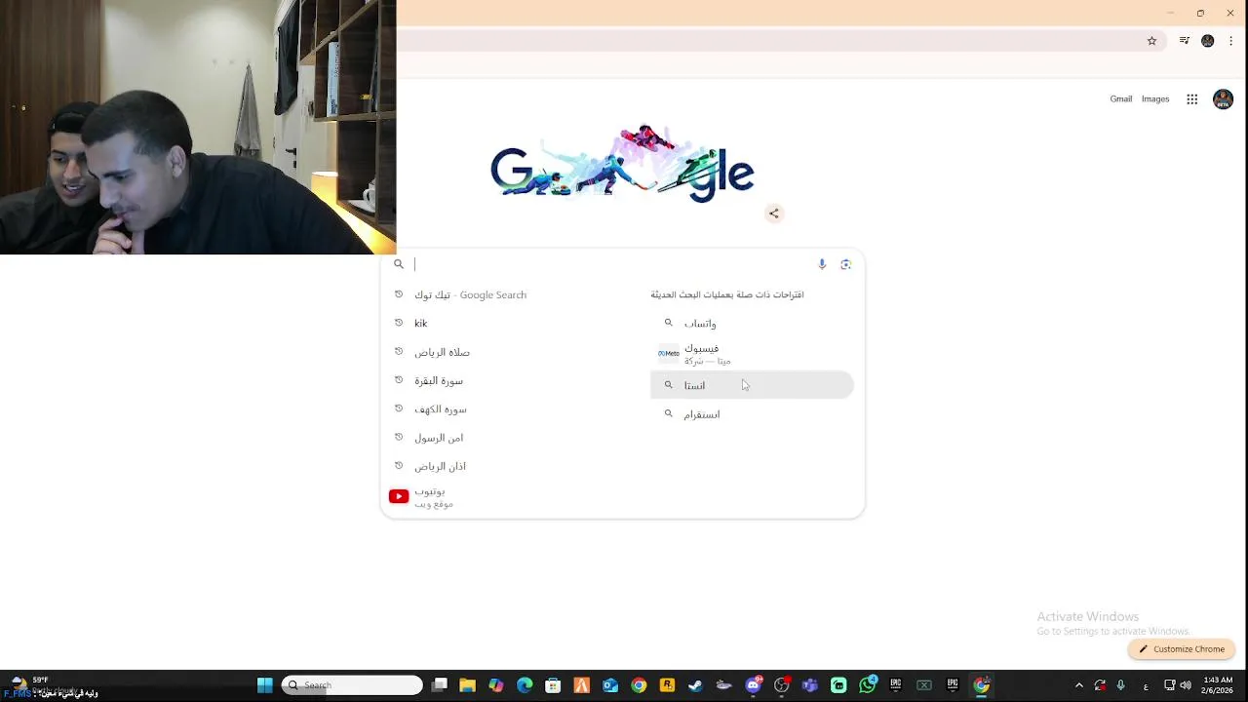Click the share doodle icon
The width and height of the screenshot is (1248, 702).
point(774,214)
